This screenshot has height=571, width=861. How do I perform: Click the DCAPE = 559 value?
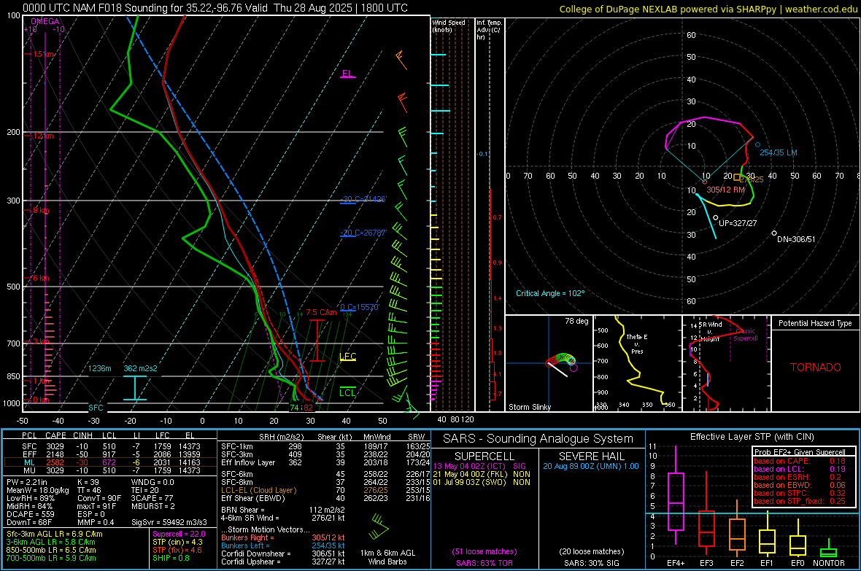tap(30, 514)
